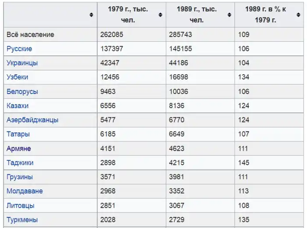Follow the Молдаване link
307x228 pixels.
point(25,191)
